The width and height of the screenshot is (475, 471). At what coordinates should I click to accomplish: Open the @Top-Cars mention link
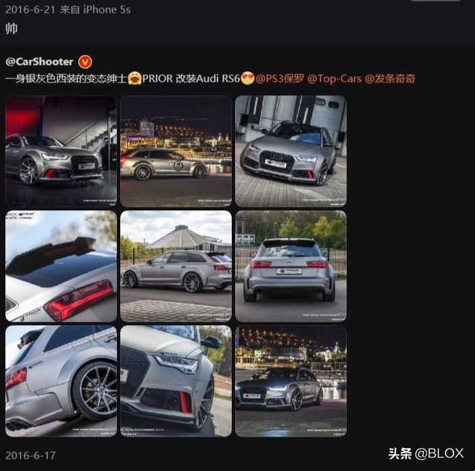(334, 79)
